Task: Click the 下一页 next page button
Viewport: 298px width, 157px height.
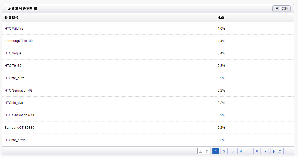Action: (277, 151)
